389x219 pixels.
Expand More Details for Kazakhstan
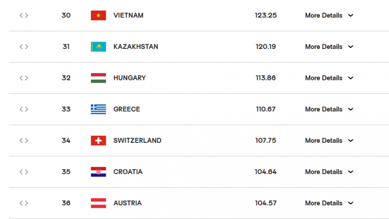pyautogui.click(x=329, y=47)
